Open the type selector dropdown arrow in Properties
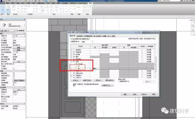 point(25,25)
